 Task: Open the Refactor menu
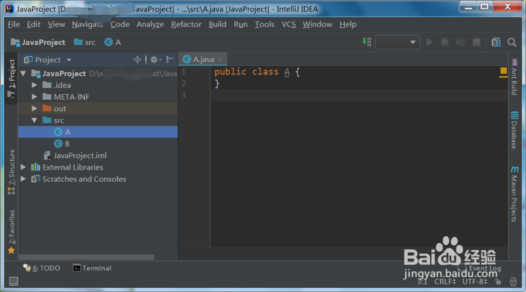[x=186, y=25]
